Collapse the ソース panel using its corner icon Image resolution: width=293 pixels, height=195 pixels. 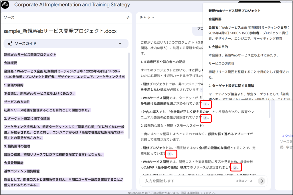click(x=128, y=17)
